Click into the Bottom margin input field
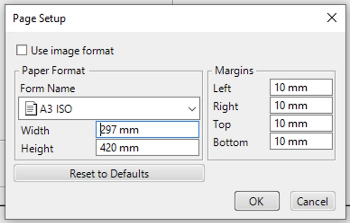The height and width of the screenshot is (223, 350). click(x=301, y=142)
